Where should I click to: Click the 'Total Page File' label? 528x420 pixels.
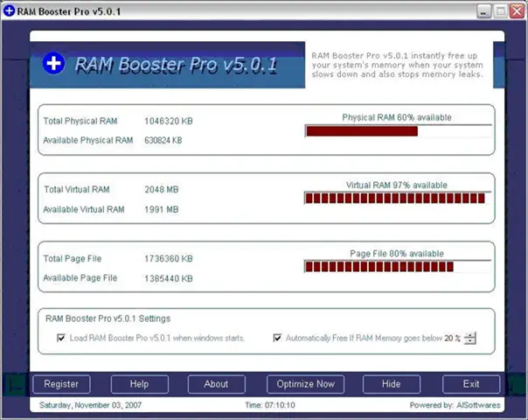click(73, 258)
